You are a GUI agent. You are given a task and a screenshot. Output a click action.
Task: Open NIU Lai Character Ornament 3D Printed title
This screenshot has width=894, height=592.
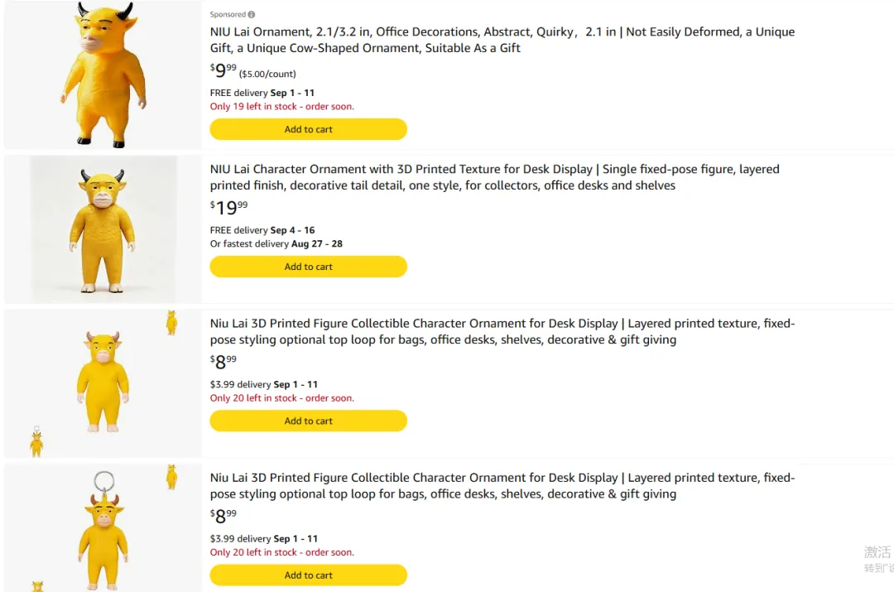click(494, 177)
